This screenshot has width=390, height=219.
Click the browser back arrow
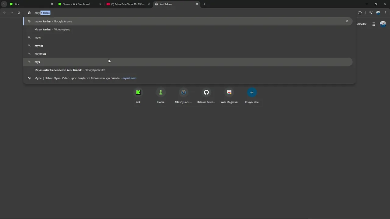tap(5, 13)
